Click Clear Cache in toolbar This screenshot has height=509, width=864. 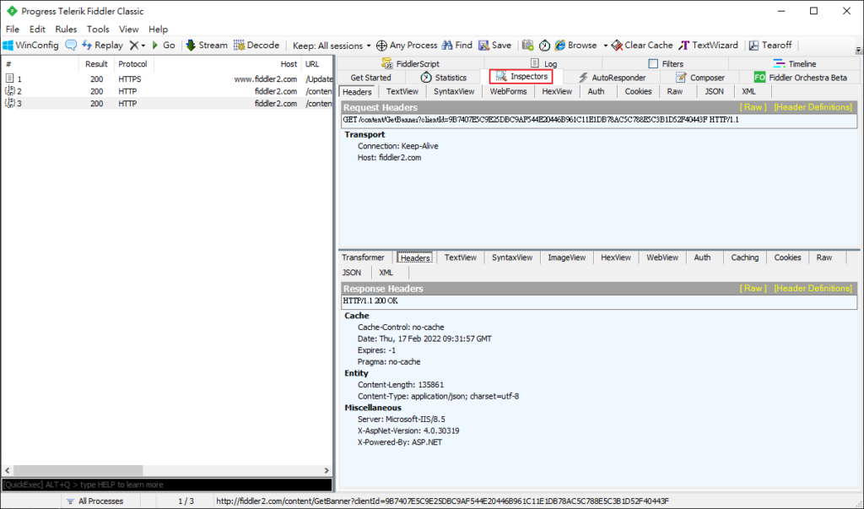tap(642, 46)
